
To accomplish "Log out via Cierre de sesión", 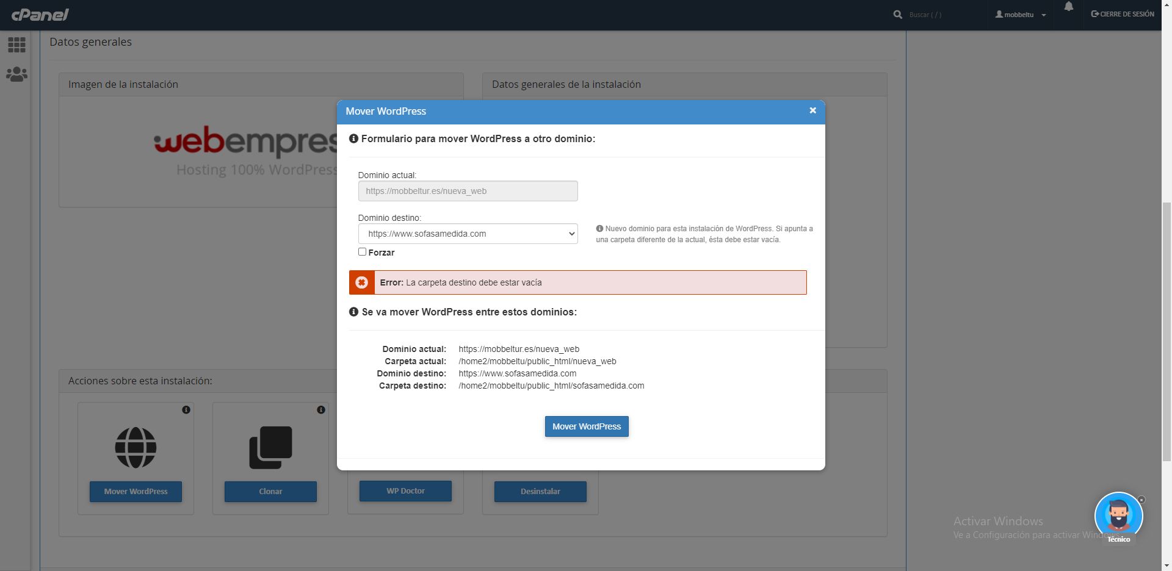I will pyautogui.click(x=1123, y=14).
